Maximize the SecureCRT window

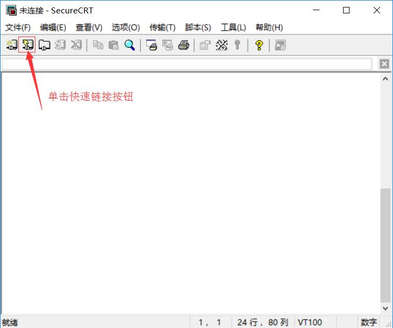click(x=346, y=10)
